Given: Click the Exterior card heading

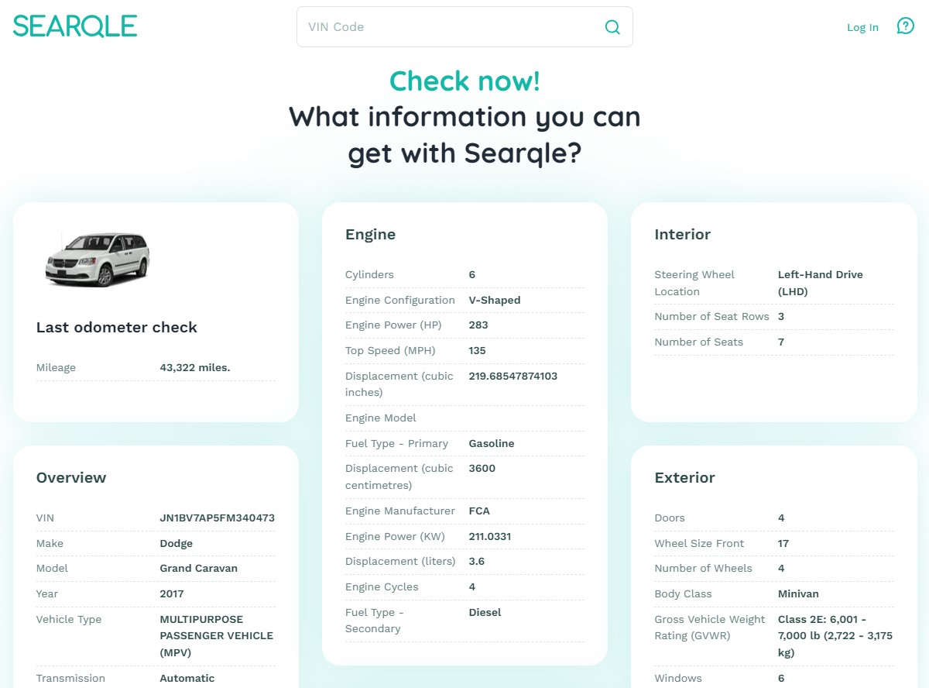Looking at the screenshot, I should 685,477.
